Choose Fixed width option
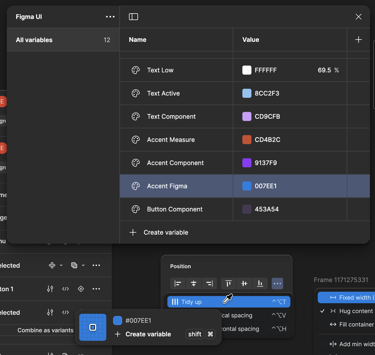The width and height of the screenshot is (375, 355). point(346,298)
